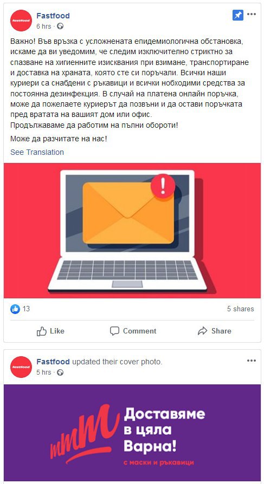Open the 5 hrs timestamp link
Viewport: 264px width, 484px height.
tap(43, 372)
